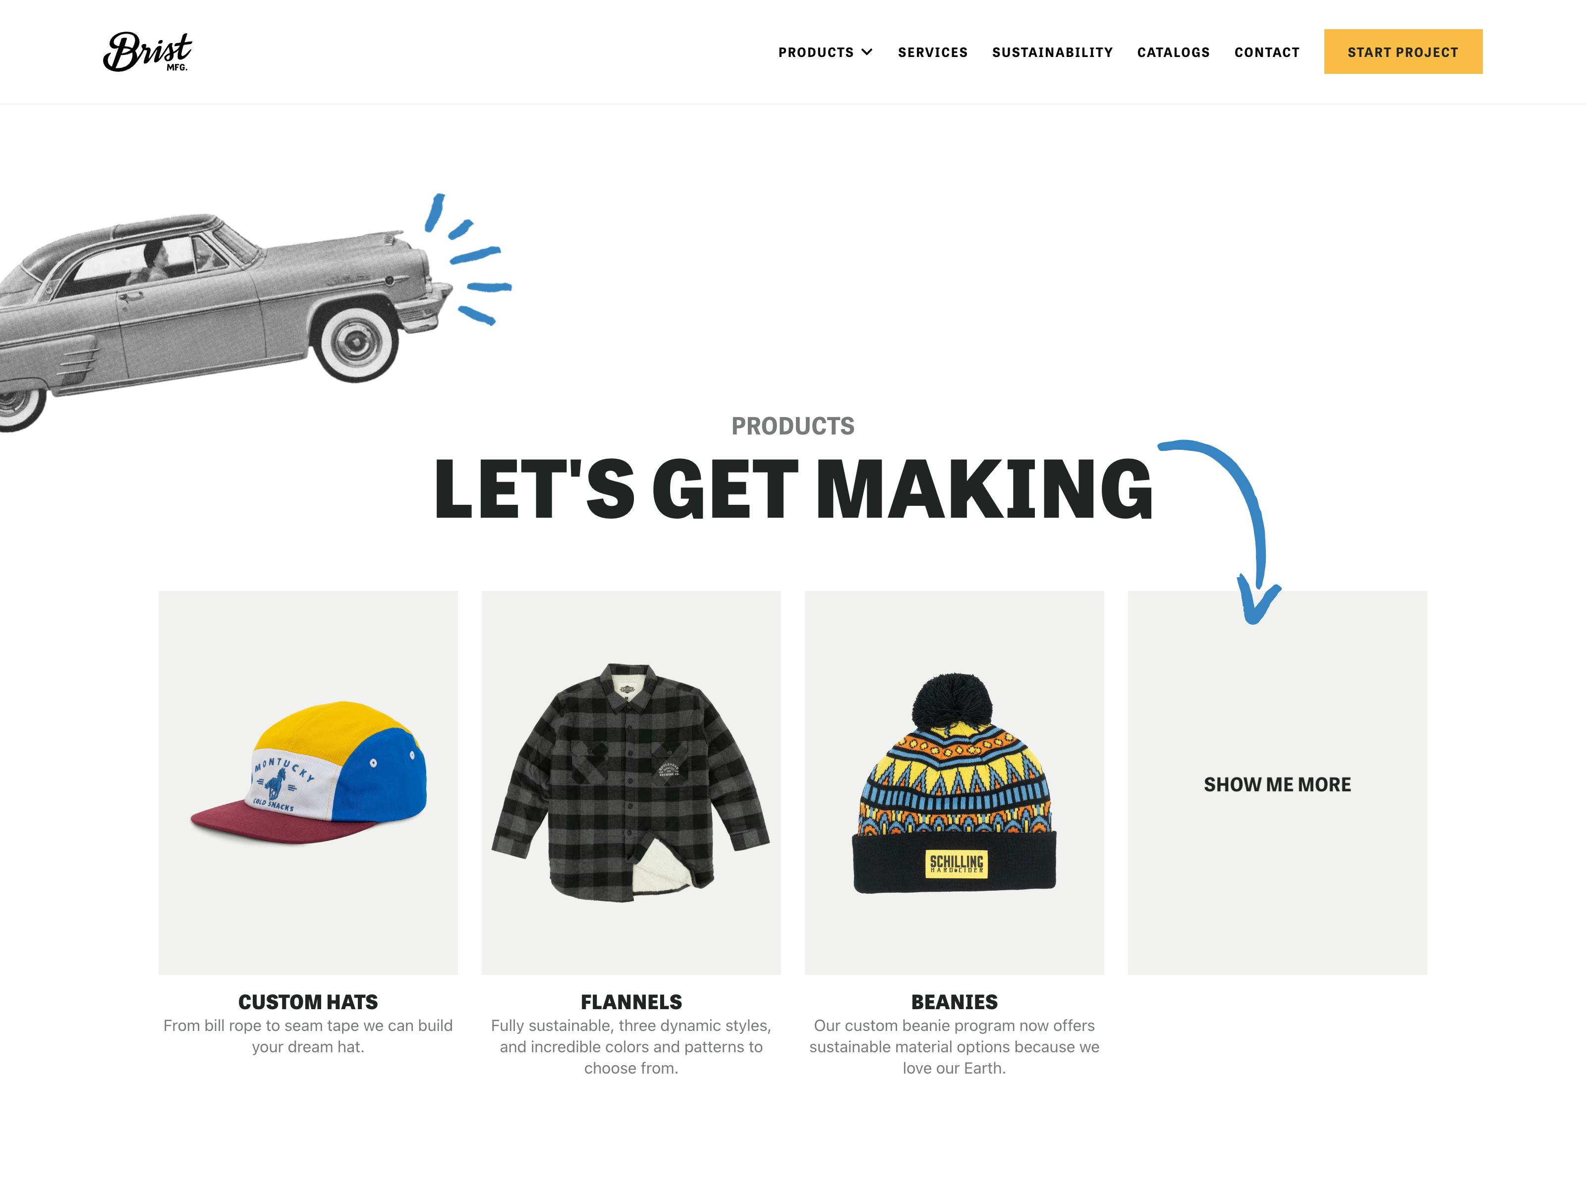Viewport: 1586px width, 1189px height.
Task: Click the Beanies heading
Action: (954, 1001)
